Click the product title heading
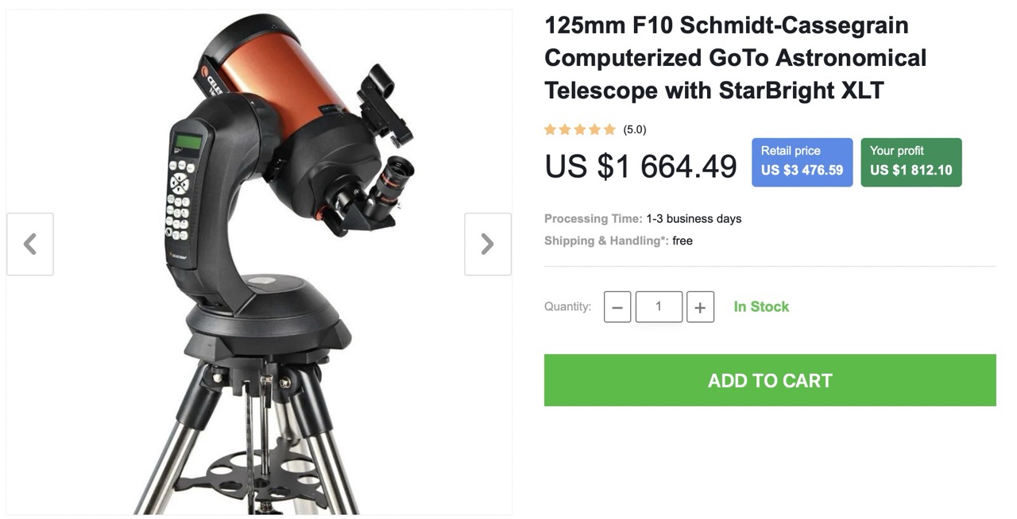Screen dimensions: 1017x519 tap(736, 58)
